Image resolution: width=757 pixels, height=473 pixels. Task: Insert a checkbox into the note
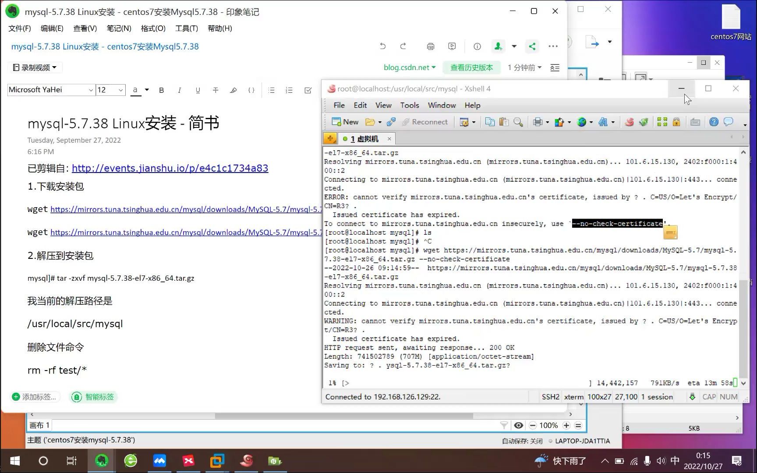point(308,90)
